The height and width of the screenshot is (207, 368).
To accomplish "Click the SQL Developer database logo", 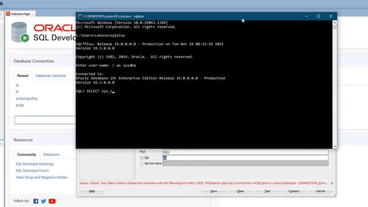I will (20, 32).
